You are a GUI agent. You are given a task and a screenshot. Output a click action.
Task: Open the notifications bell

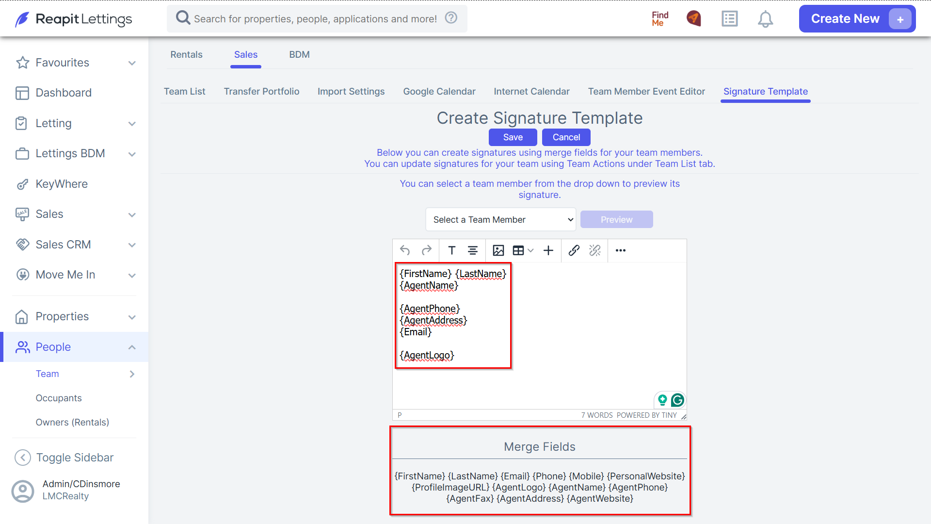765,19
